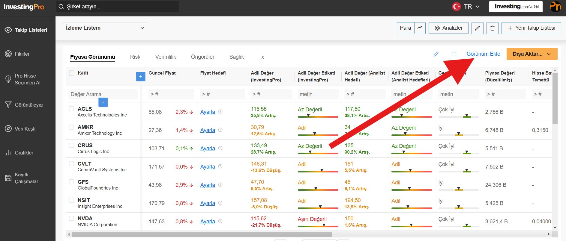
Task: Delete watchlist with trash icon
Action: click(x=493, y=28)
